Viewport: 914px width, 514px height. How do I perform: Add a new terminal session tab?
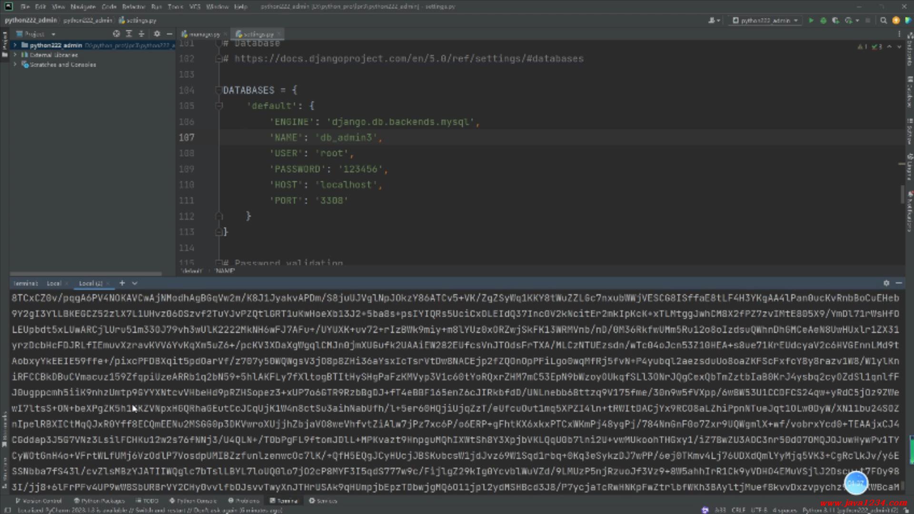click(x=122, y=283)
